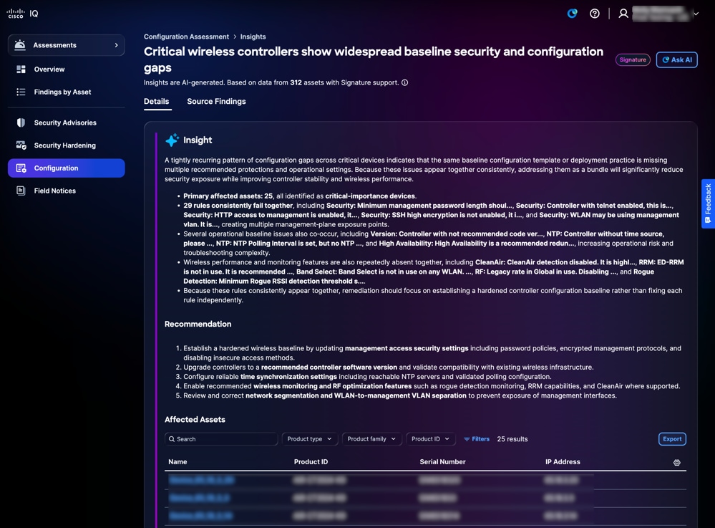Select Configuration in the sidebar
The height and width of the screenshot is (528, 715).
click(66, 168)
